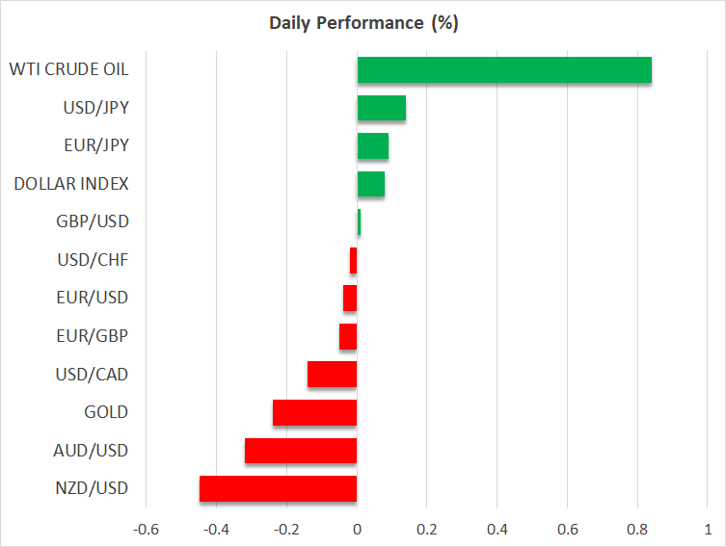This screenshot has height=547, width=726.
Task: Click the WTI Crude Oil green bar
Action: 504,70
